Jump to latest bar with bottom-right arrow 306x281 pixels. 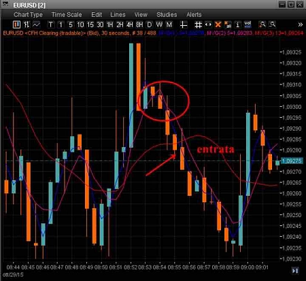(295, 271)
